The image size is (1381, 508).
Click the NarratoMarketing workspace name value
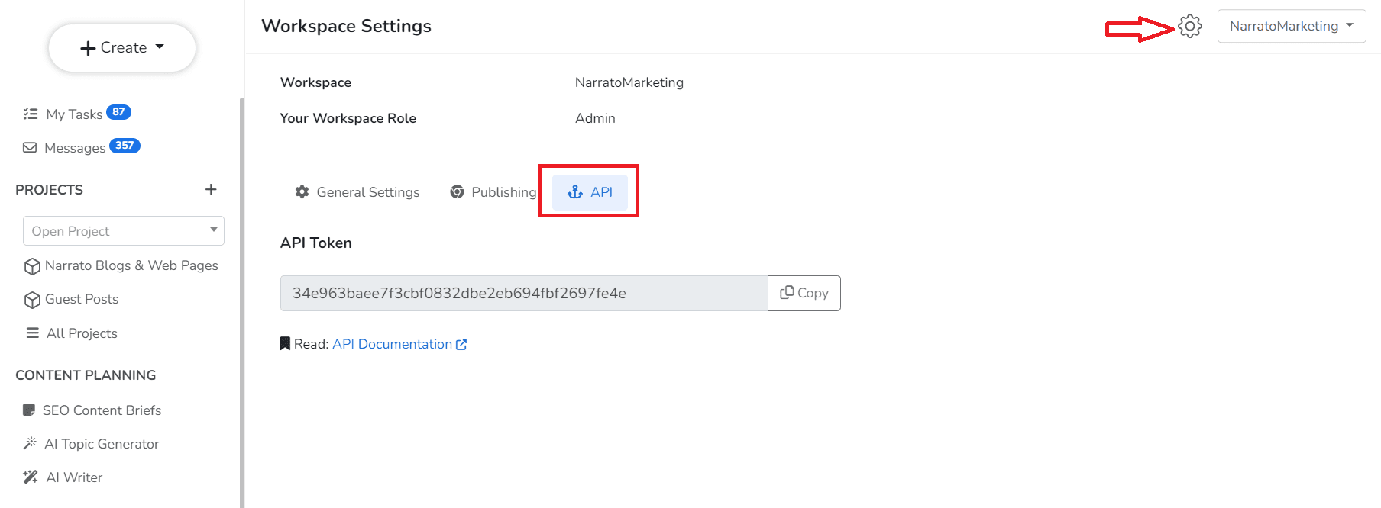(x=629, y=82)
